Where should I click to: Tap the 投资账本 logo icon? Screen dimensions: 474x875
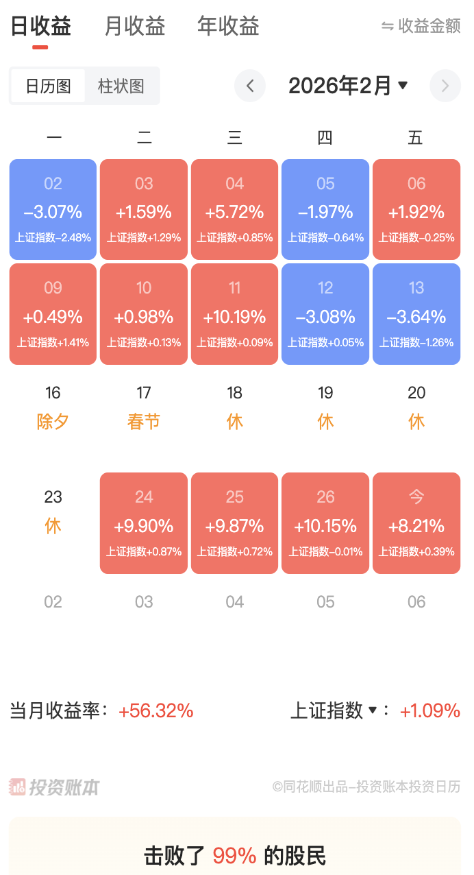(18, 787)
